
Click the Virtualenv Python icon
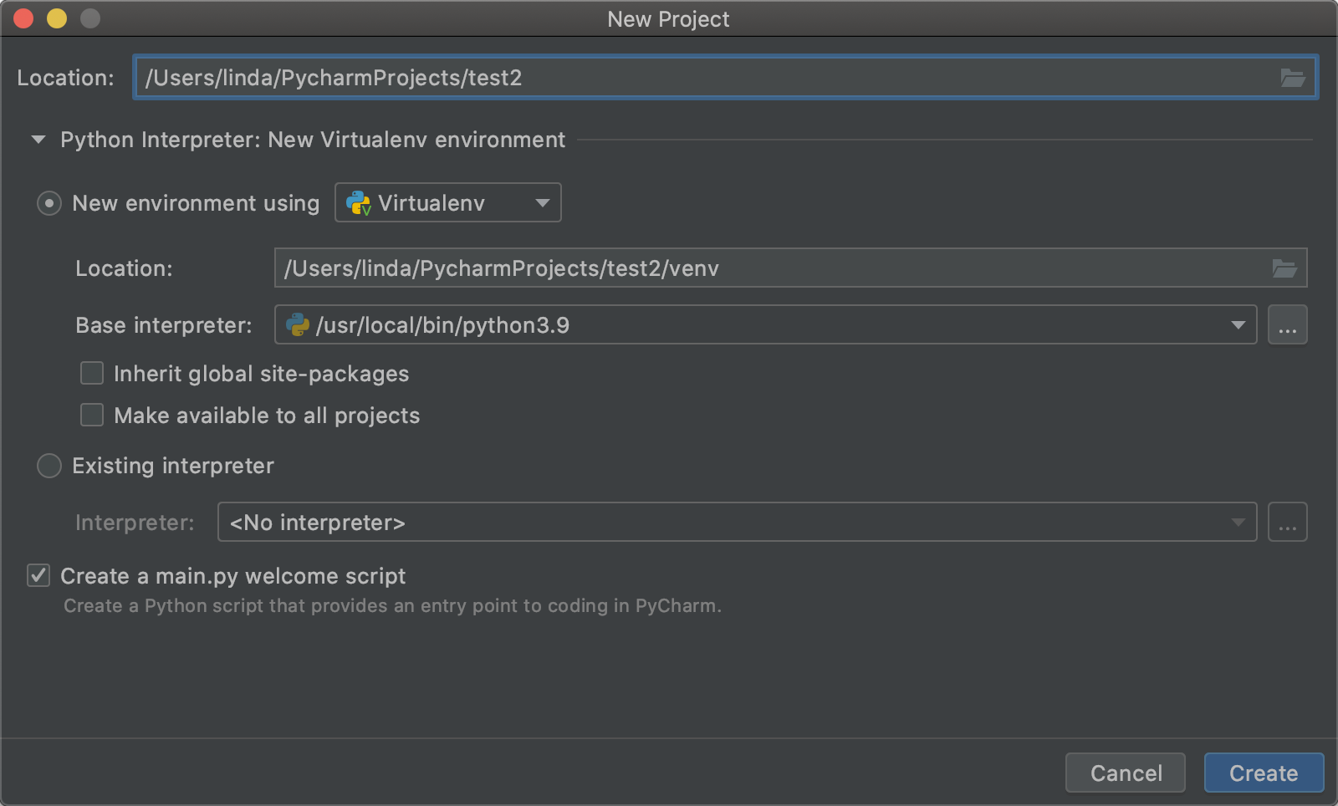pos(358,203)
